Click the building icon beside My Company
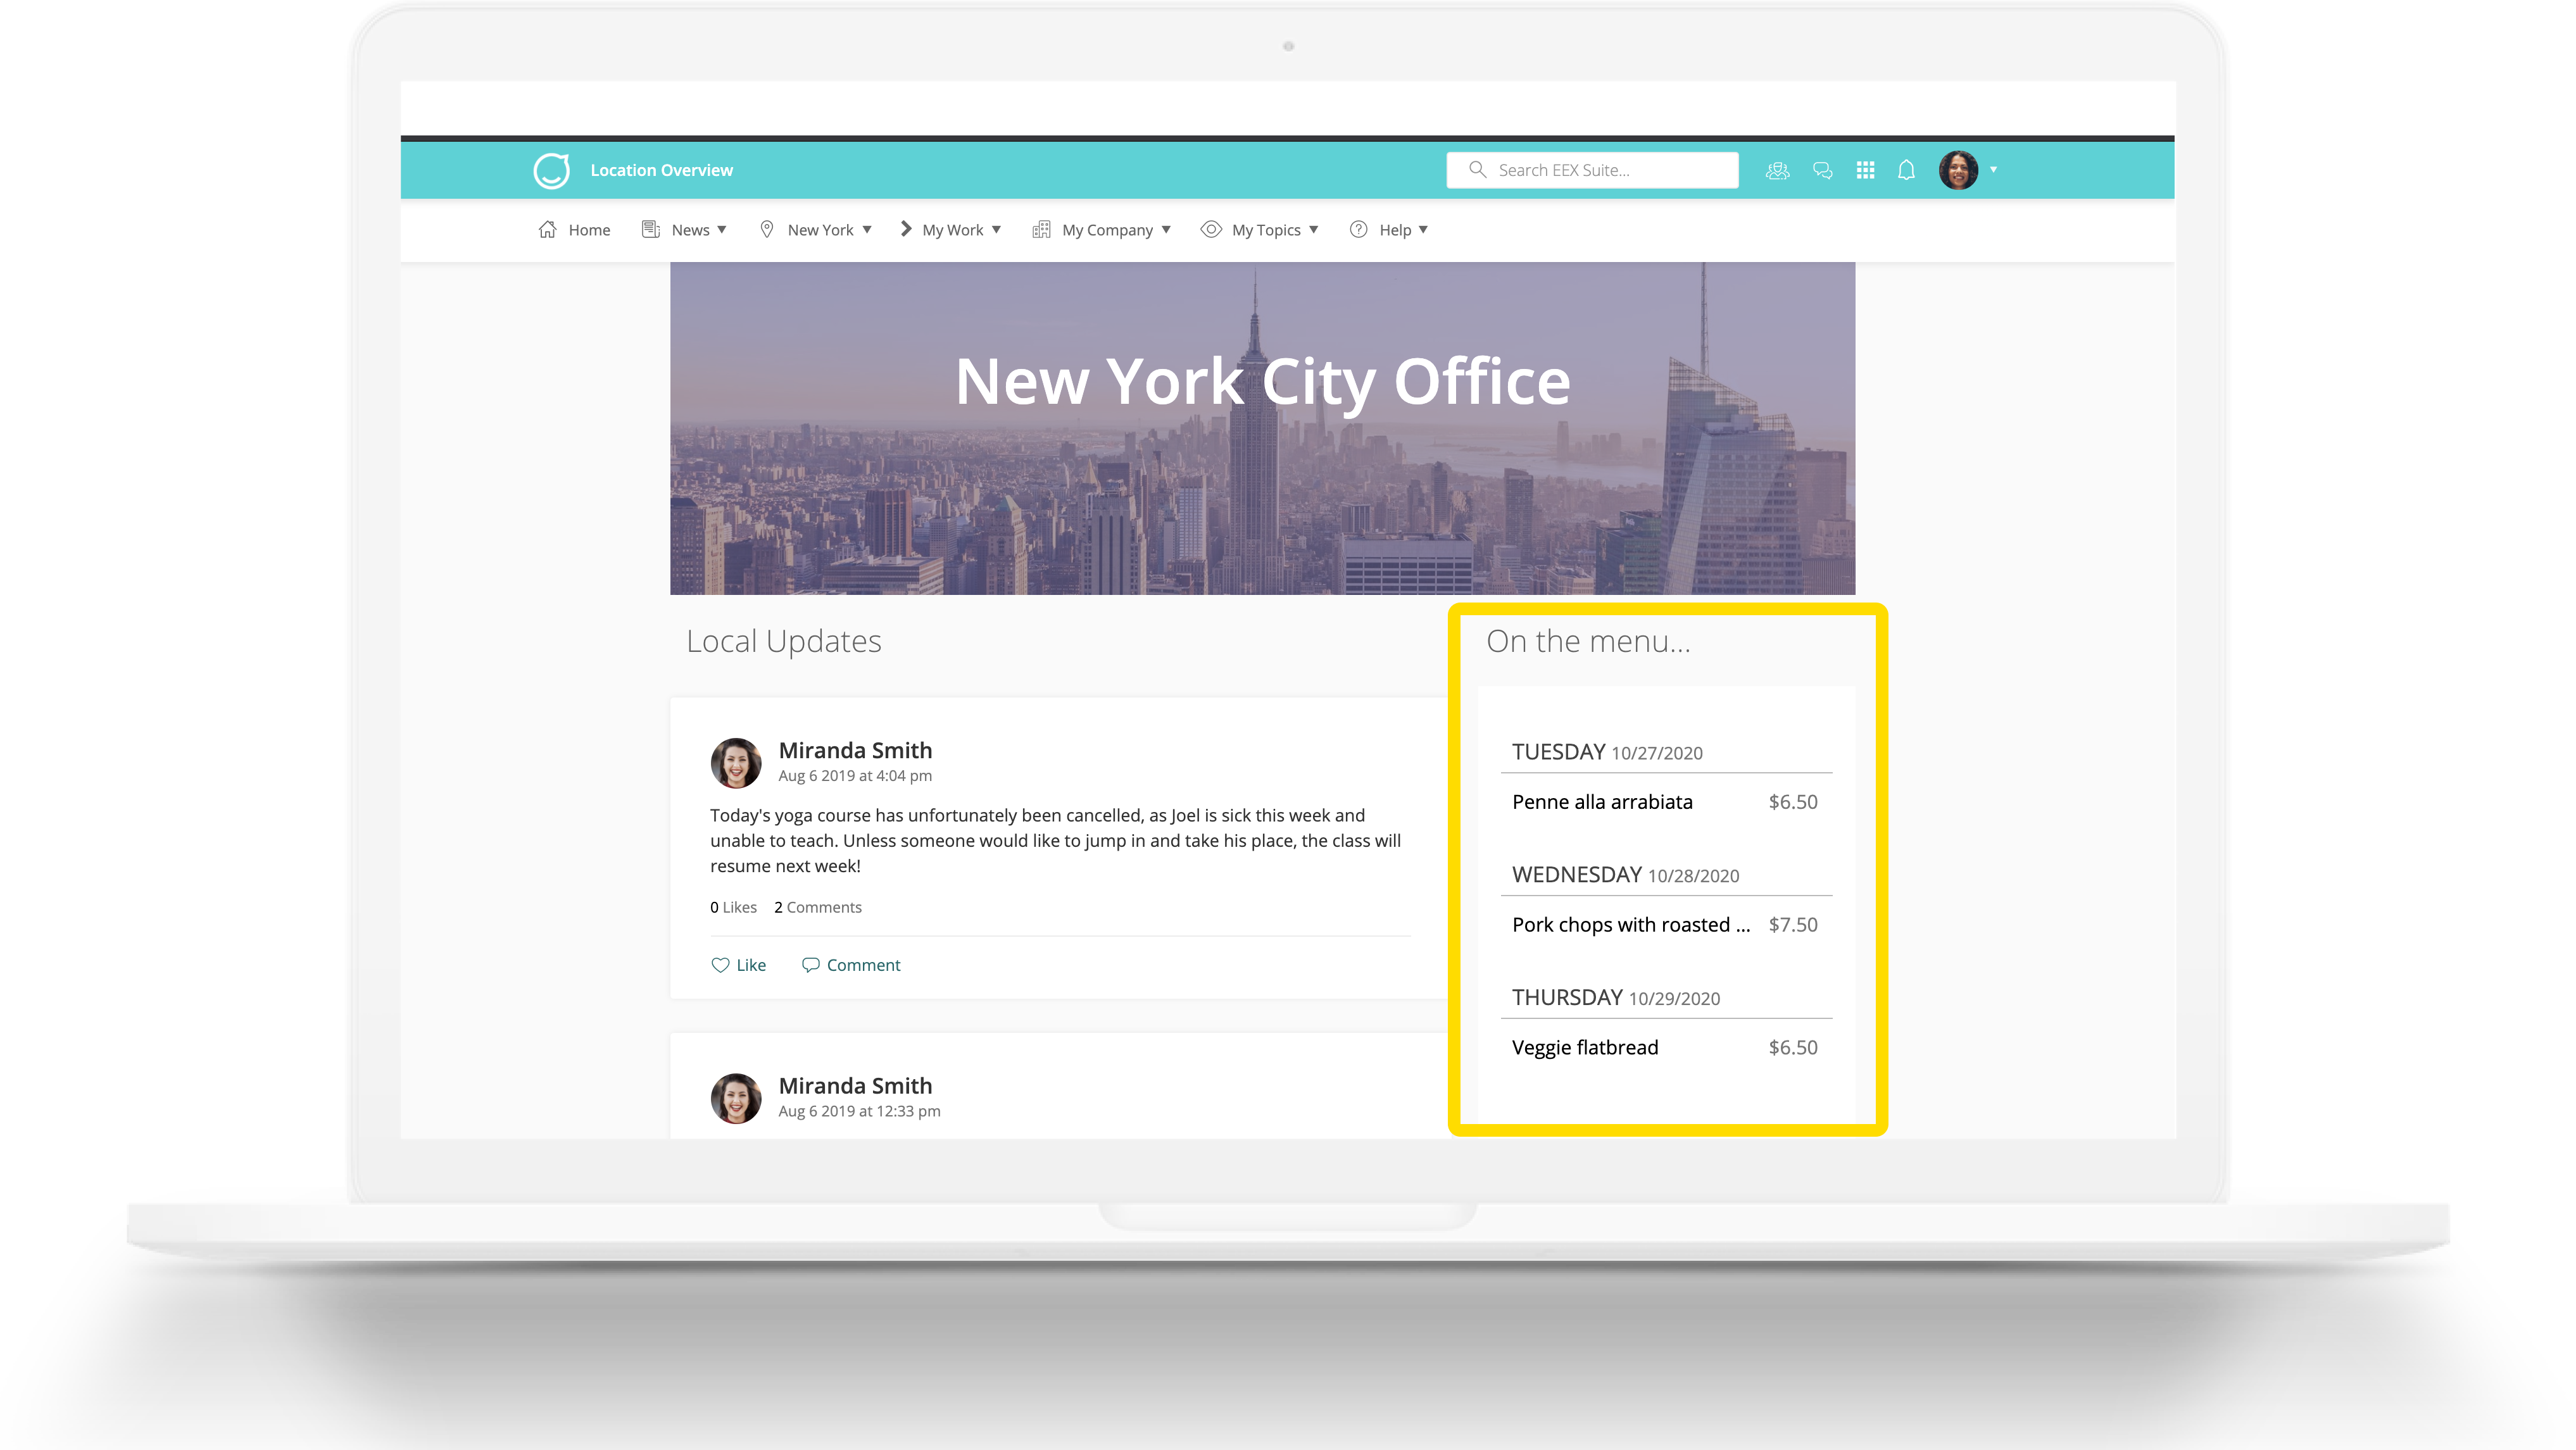The width and height of the screenshot is (2576, 1450). pyautogui.click(x=1042, y=229)
